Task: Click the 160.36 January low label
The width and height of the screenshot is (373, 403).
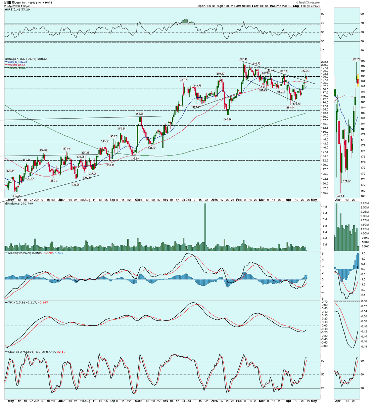Action: coord(228,119)
